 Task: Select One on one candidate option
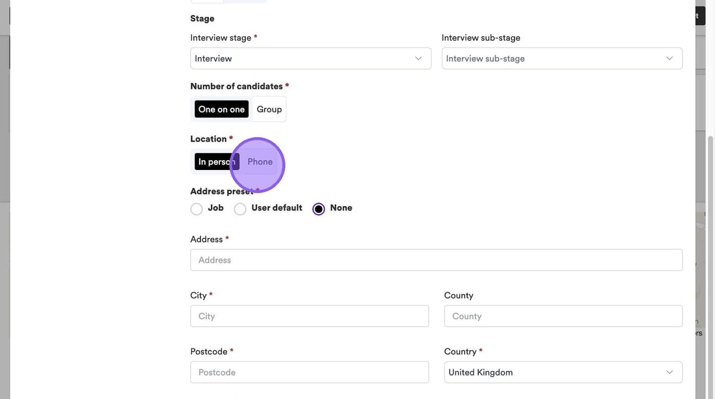[221, 109]
